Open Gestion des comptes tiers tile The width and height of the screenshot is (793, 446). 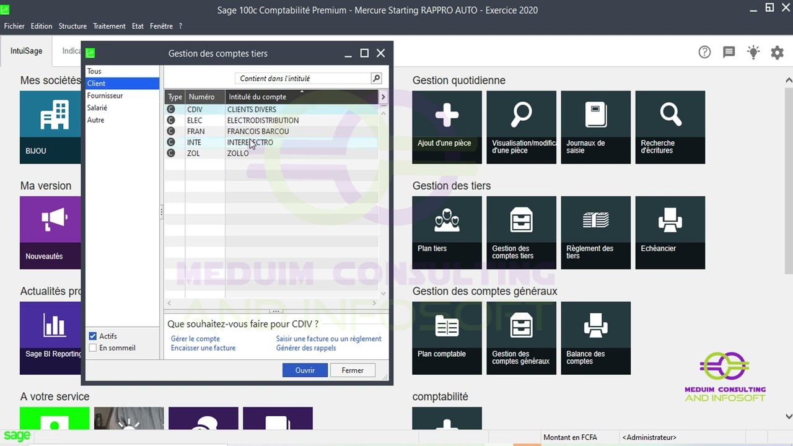521,232
